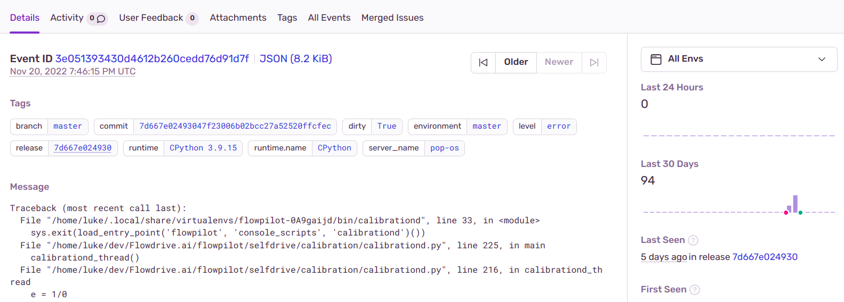
Task: Click the Message section heading
Action: 29,187
